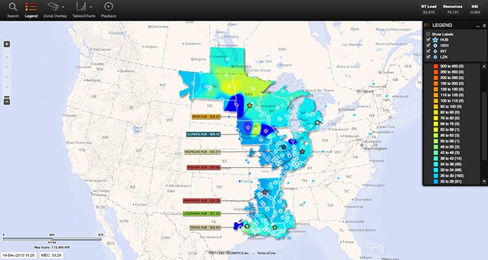The image size is (488, 260).
Task: Select the 300 to 400 color swatch
Action: click(x=436, y=66)
